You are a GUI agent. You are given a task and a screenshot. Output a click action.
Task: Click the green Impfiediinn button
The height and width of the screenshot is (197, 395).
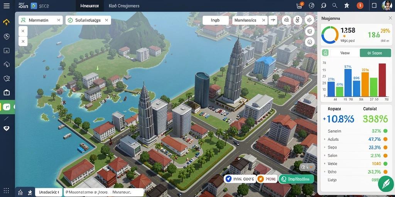click(x=296, y=179)
